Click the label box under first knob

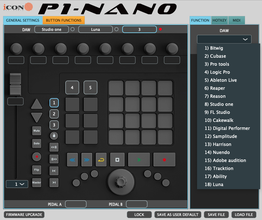16,60
